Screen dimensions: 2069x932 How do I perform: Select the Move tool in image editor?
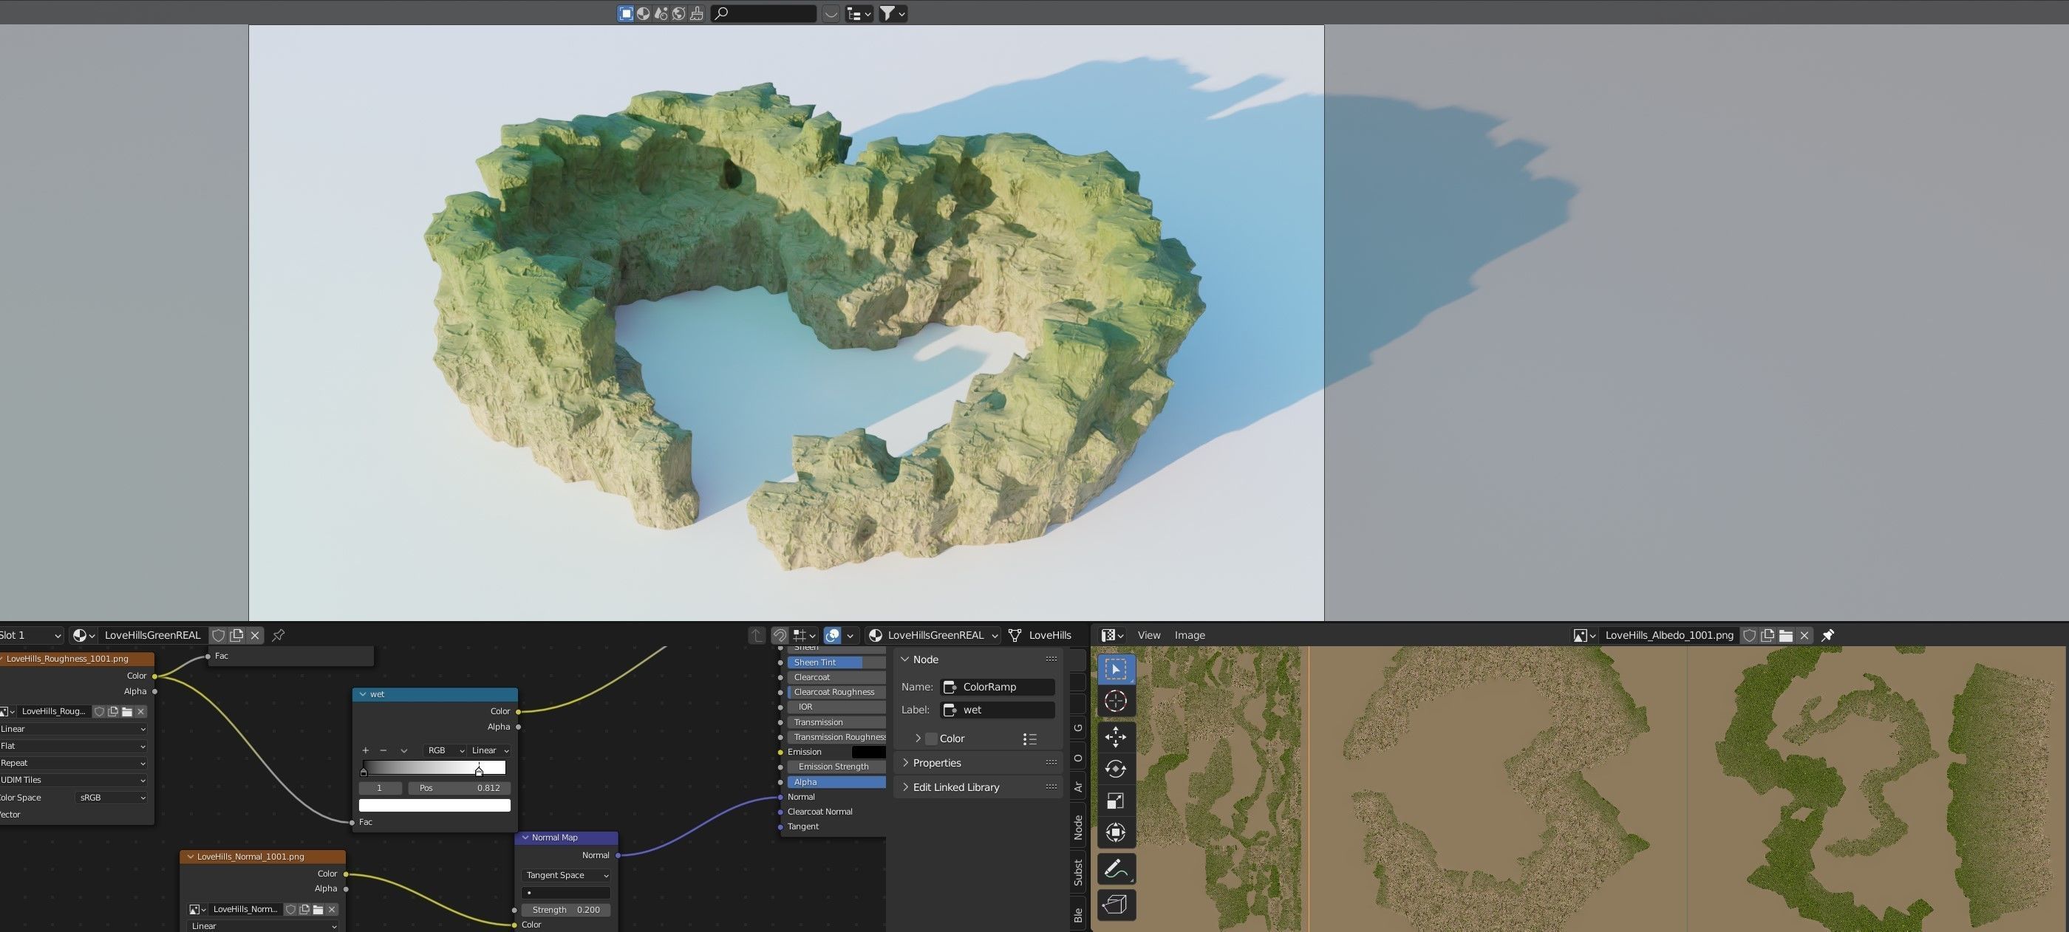1116,737
